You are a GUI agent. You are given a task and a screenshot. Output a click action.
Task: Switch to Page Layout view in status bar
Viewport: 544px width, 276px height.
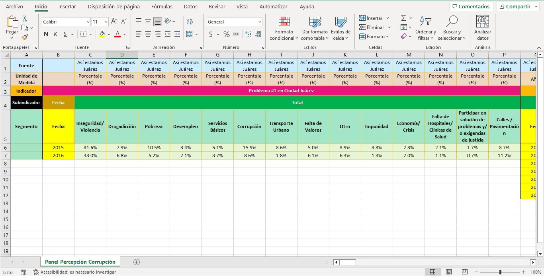(x=449, y=272)
